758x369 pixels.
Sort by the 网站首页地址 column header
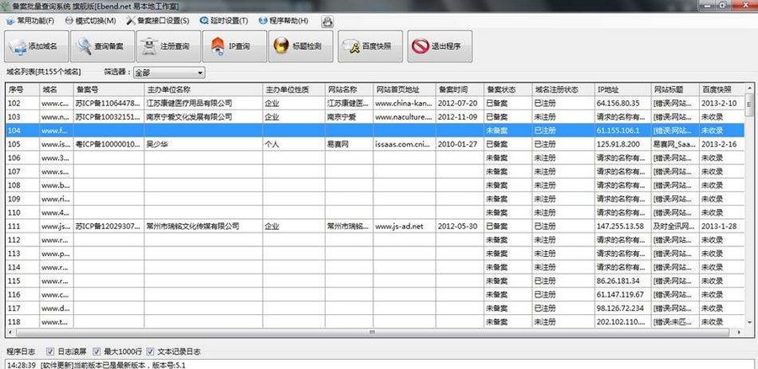click(x=404, y=90)
